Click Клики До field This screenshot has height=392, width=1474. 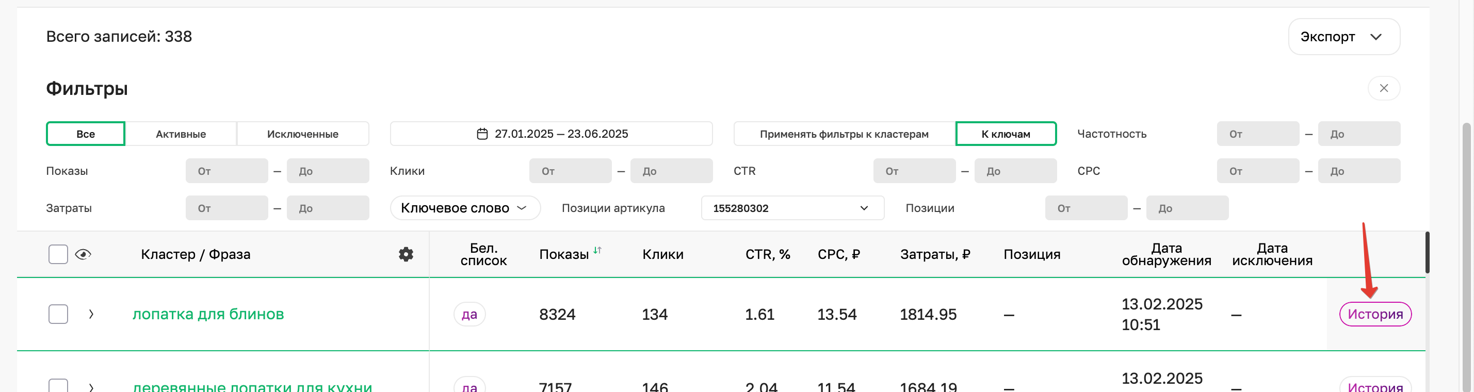coord(672,171)
